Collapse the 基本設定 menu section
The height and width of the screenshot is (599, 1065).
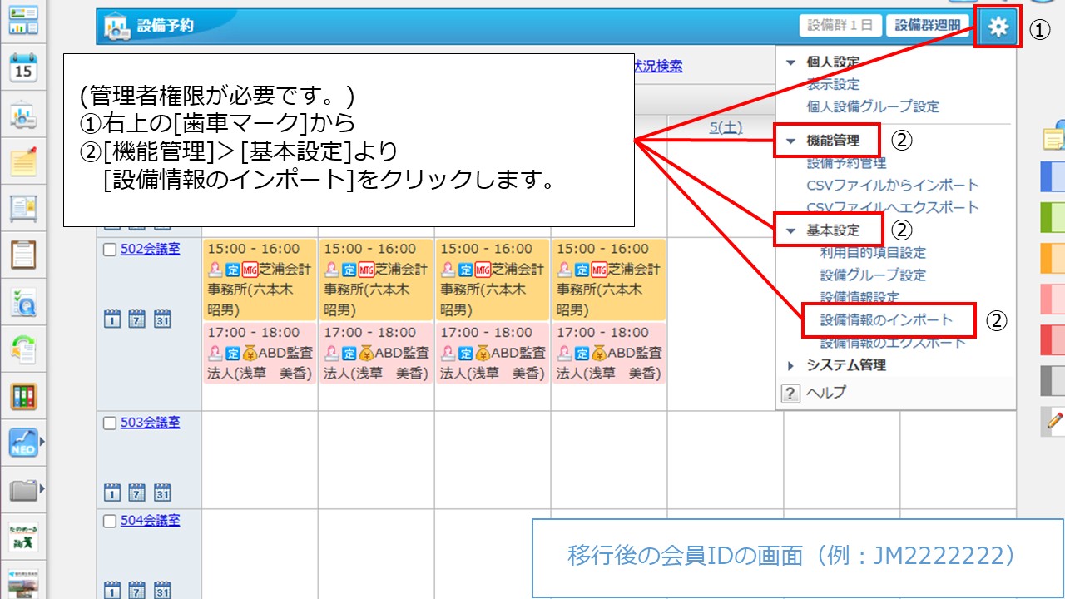(790, 230)
